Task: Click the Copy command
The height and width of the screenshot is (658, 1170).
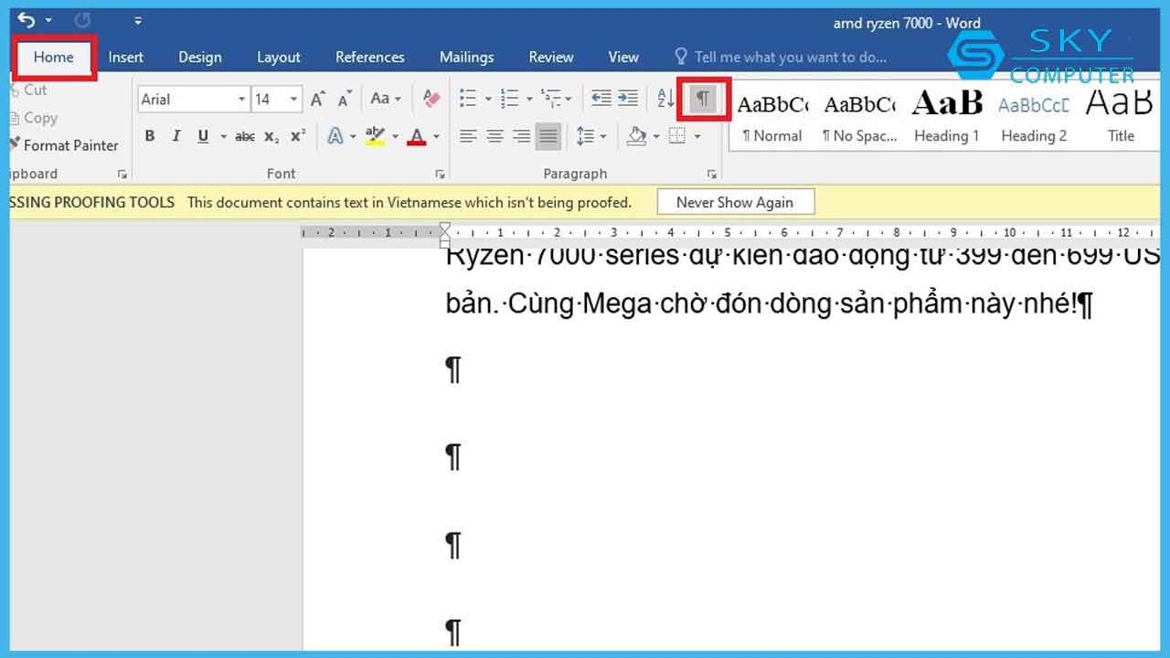Action: click(33, 118)
